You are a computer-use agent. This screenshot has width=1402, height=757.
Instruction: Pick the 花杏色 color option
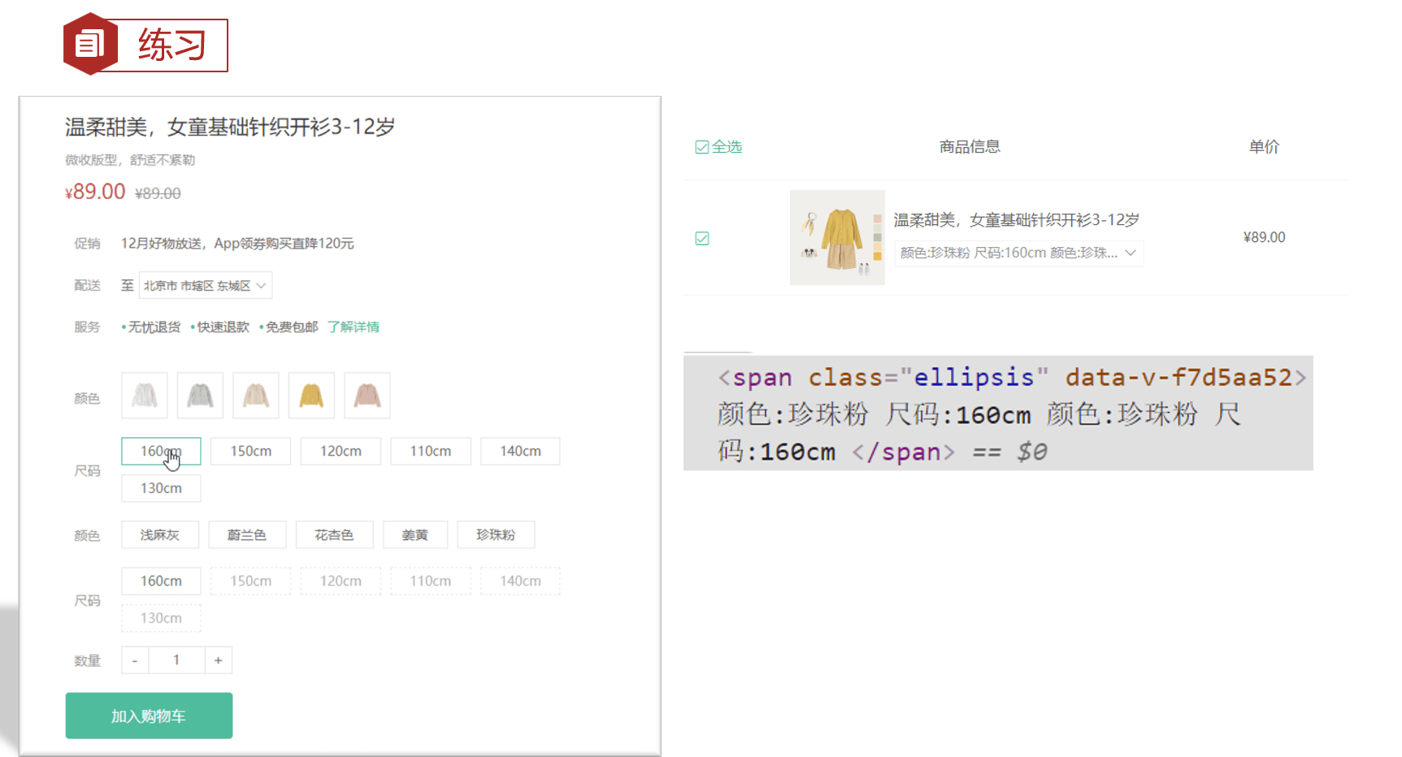coord(334,534)
